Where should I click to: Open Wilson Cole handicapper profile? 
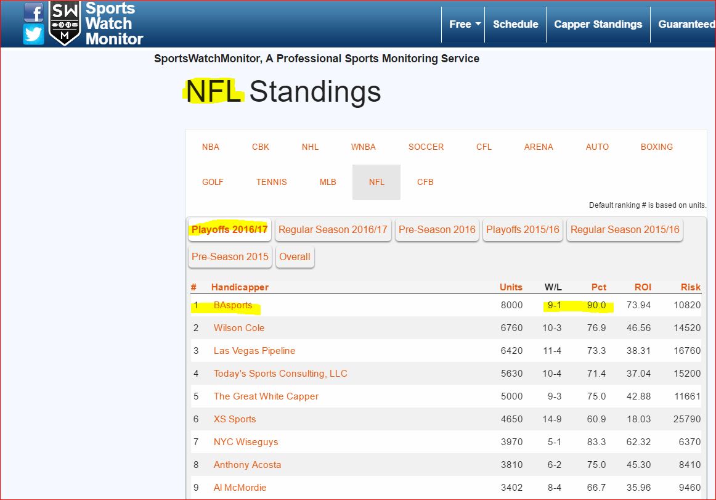point(239,328)
